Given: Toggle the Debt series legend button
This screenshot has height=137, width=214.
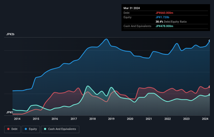Looking at the screenshot, I should (x=13, y=129).
